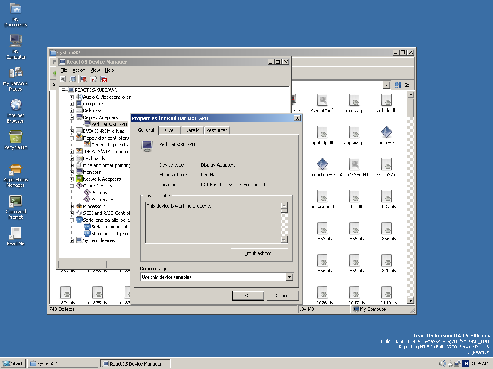
Task: Open the Device usage dropdown
Action: pyautogui.click(x=289, y=277)
